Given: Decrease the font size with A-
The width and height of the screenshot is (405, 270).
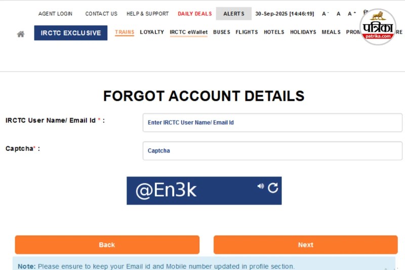Looking at the screenshot, I should point(325,14).
